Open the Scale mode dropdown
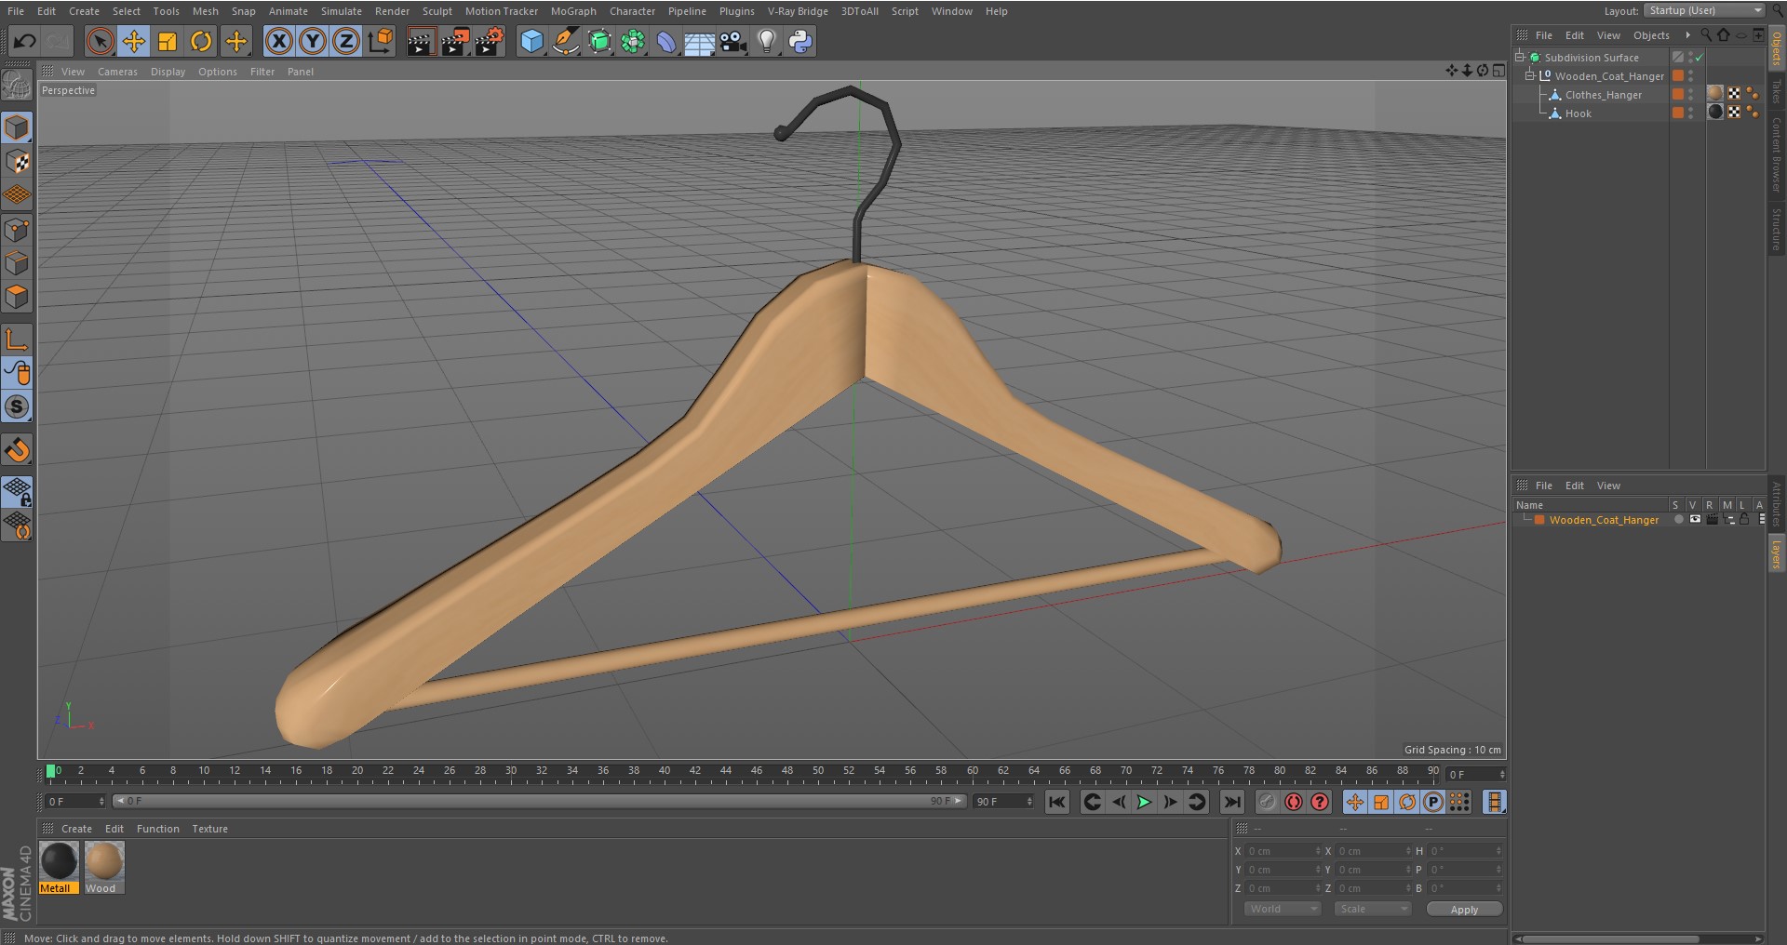Image resolution: width=1787 pixels, height=945 pixels. coord(1373,909)
